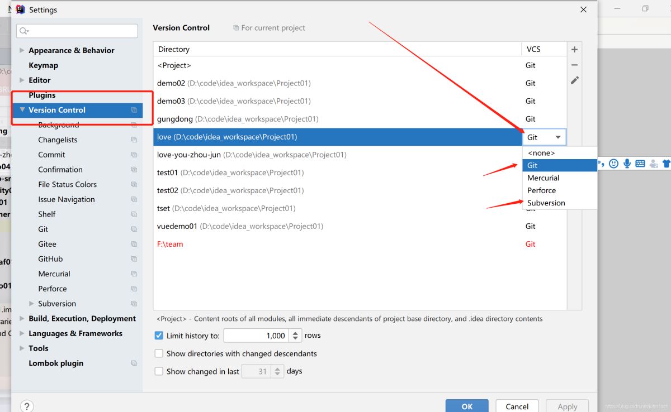Open the Lombok plugin settings page
Image resolution: width=671 pixels, height=412 pixels.
click(x=56, y=363)
